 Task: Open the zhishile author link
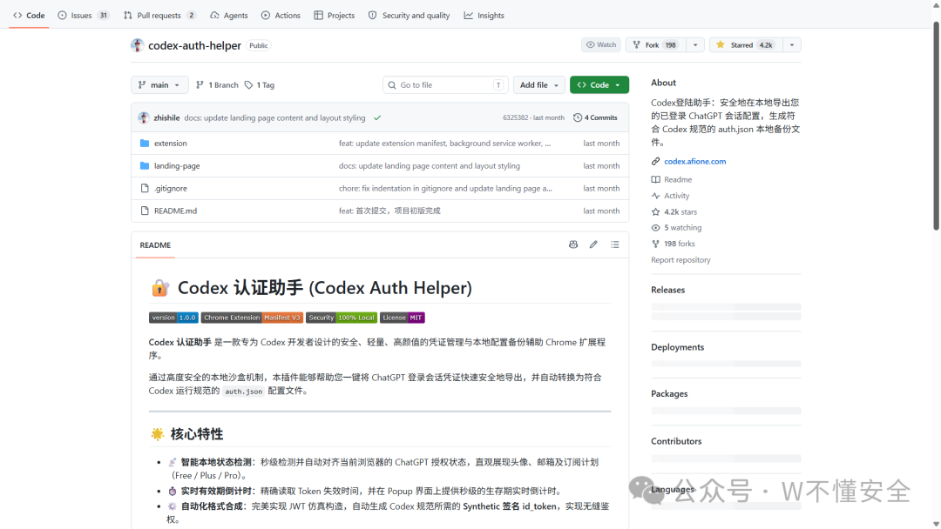coord(166,118)
